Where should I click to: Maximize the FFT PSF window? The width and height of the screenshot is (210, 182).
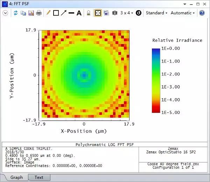point(198,4)
